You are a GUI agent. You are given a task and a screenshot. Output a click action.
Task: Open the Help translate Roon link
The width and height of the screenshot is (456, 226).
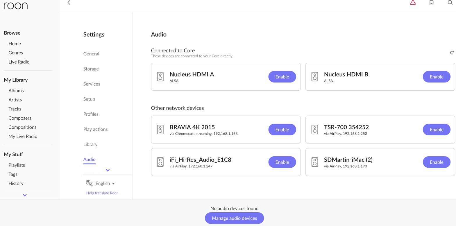tap(102, 193)
